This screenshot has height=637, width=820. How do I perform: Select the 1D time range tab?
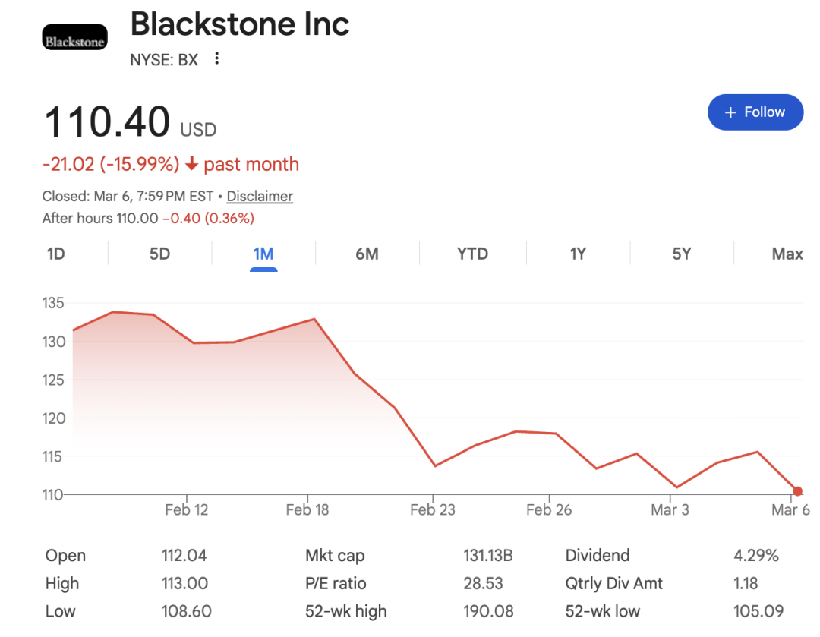(56, 254)
